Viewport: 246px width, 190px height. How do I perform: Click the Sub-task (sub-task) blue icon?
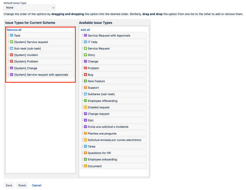[x=11, y=48]
